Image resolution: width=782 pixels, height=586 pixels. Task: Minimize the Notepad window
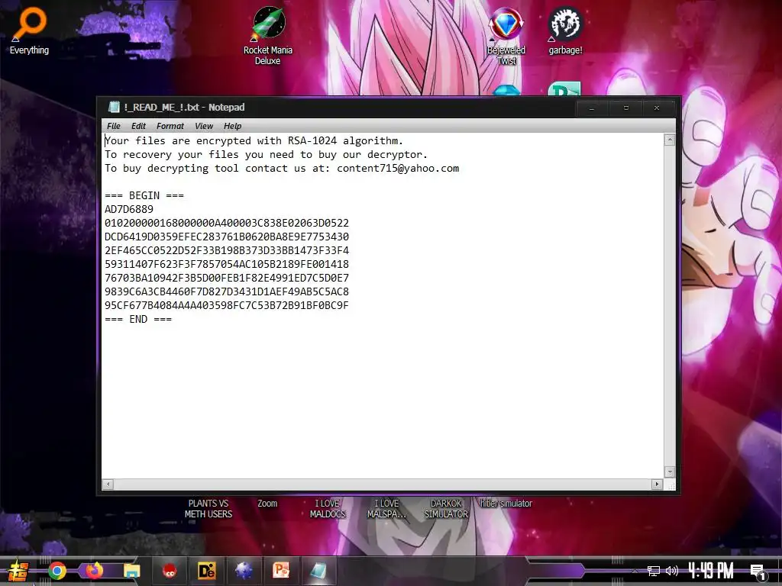tap(592, 108)
